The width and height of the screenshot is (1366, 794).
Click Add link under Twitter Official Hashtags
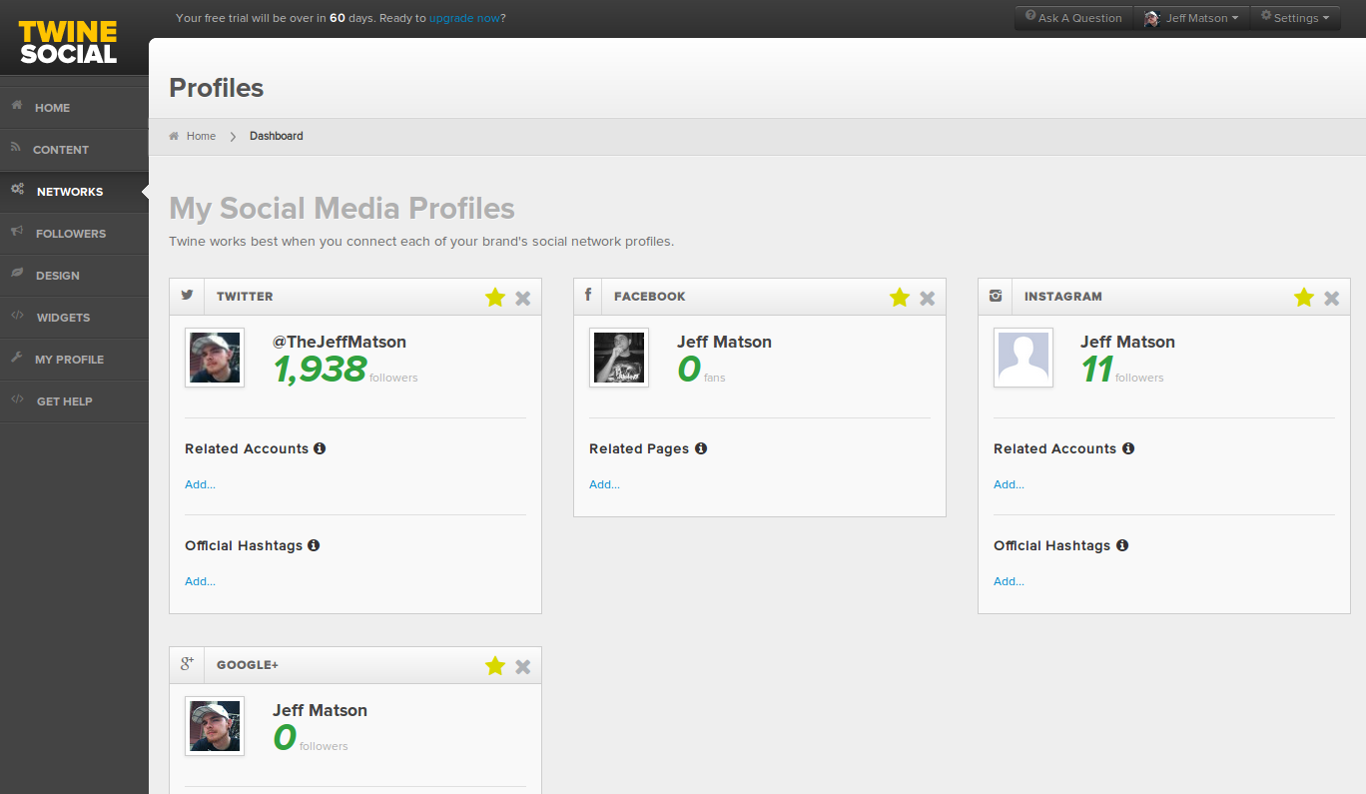(200, 581)
